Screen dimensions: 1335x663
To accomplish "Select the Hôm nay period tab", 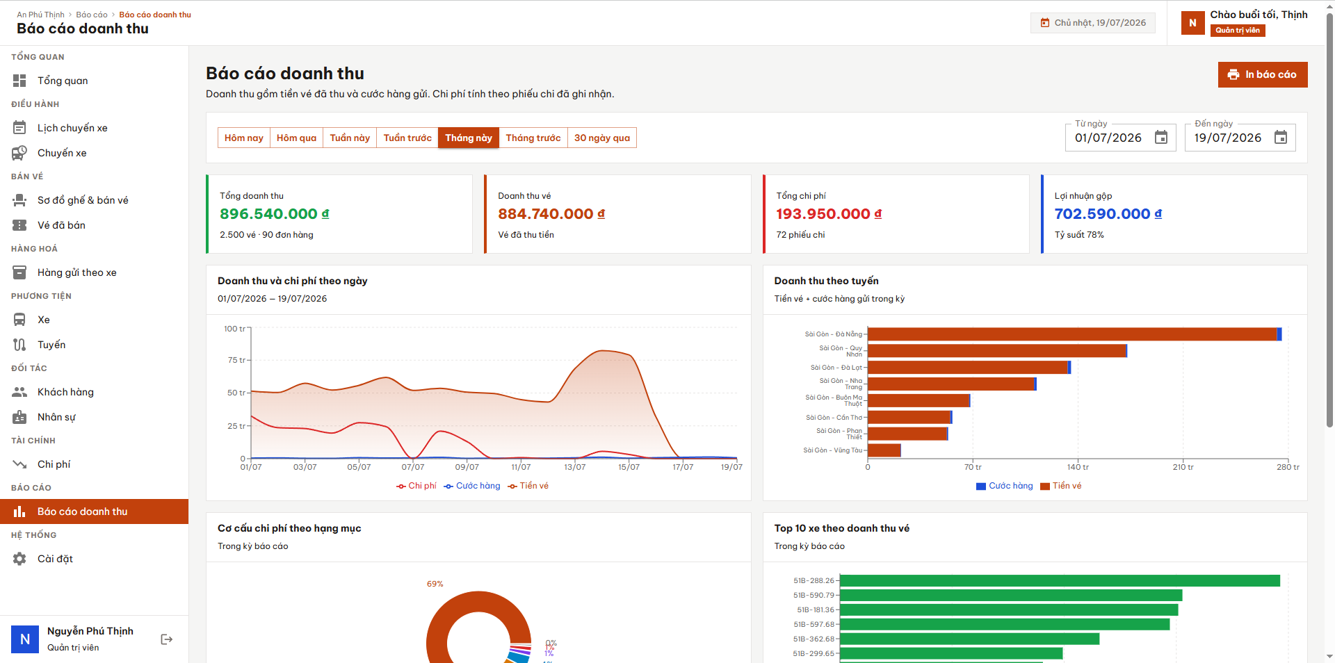I will coord(244,138).
